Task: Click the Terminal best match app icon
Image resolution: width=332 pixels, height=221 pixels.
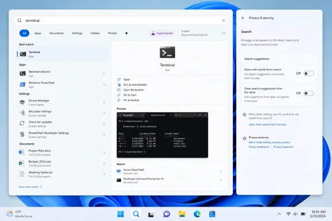Action: pyautogui.click(x=23, y=54)
